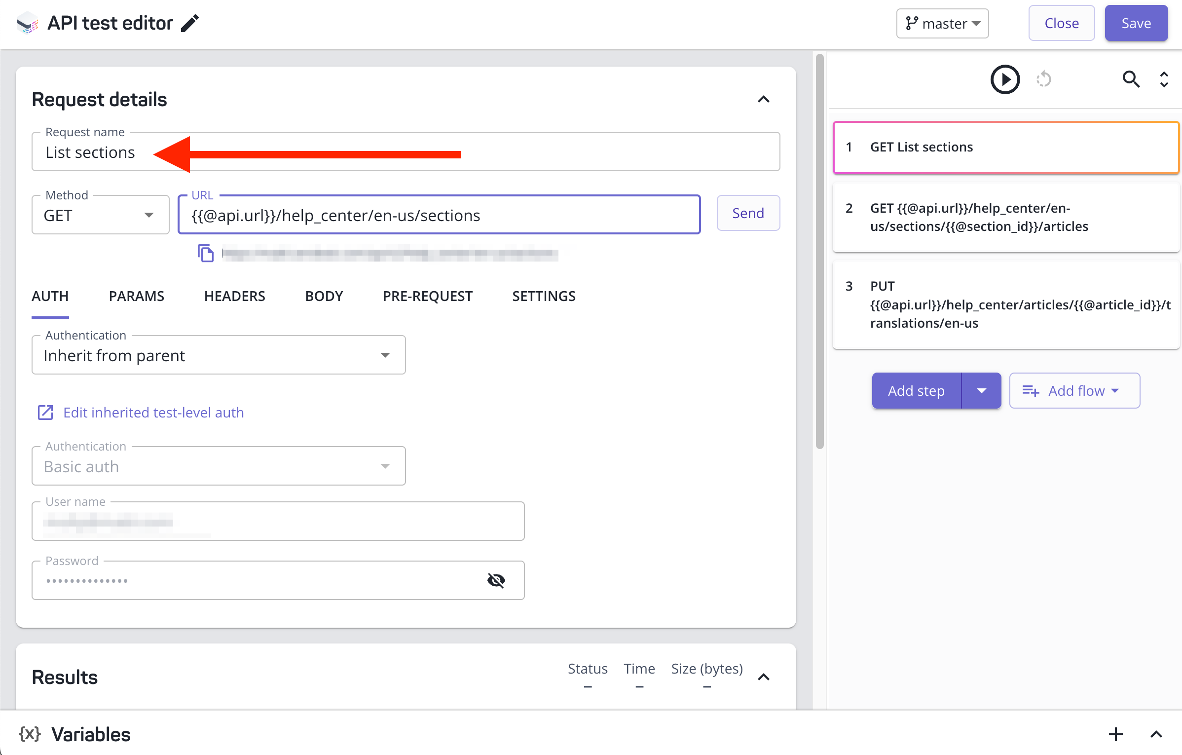The image size is (1182, 755).
Task: Collapse the Results section chevron
Action: (x=763, y=677)
